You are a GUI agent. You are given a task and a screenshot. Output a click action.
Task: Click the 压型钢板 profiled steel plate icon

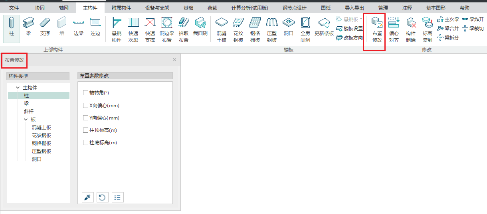(x=272, y=29)
